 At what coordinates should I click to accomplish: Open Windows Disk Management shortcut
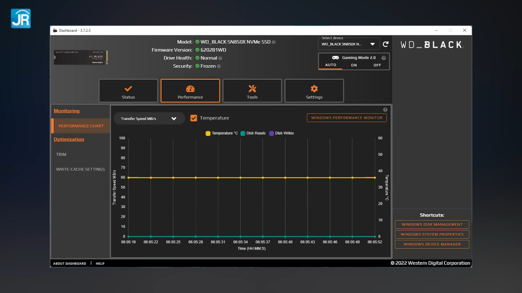click(432, 225)
